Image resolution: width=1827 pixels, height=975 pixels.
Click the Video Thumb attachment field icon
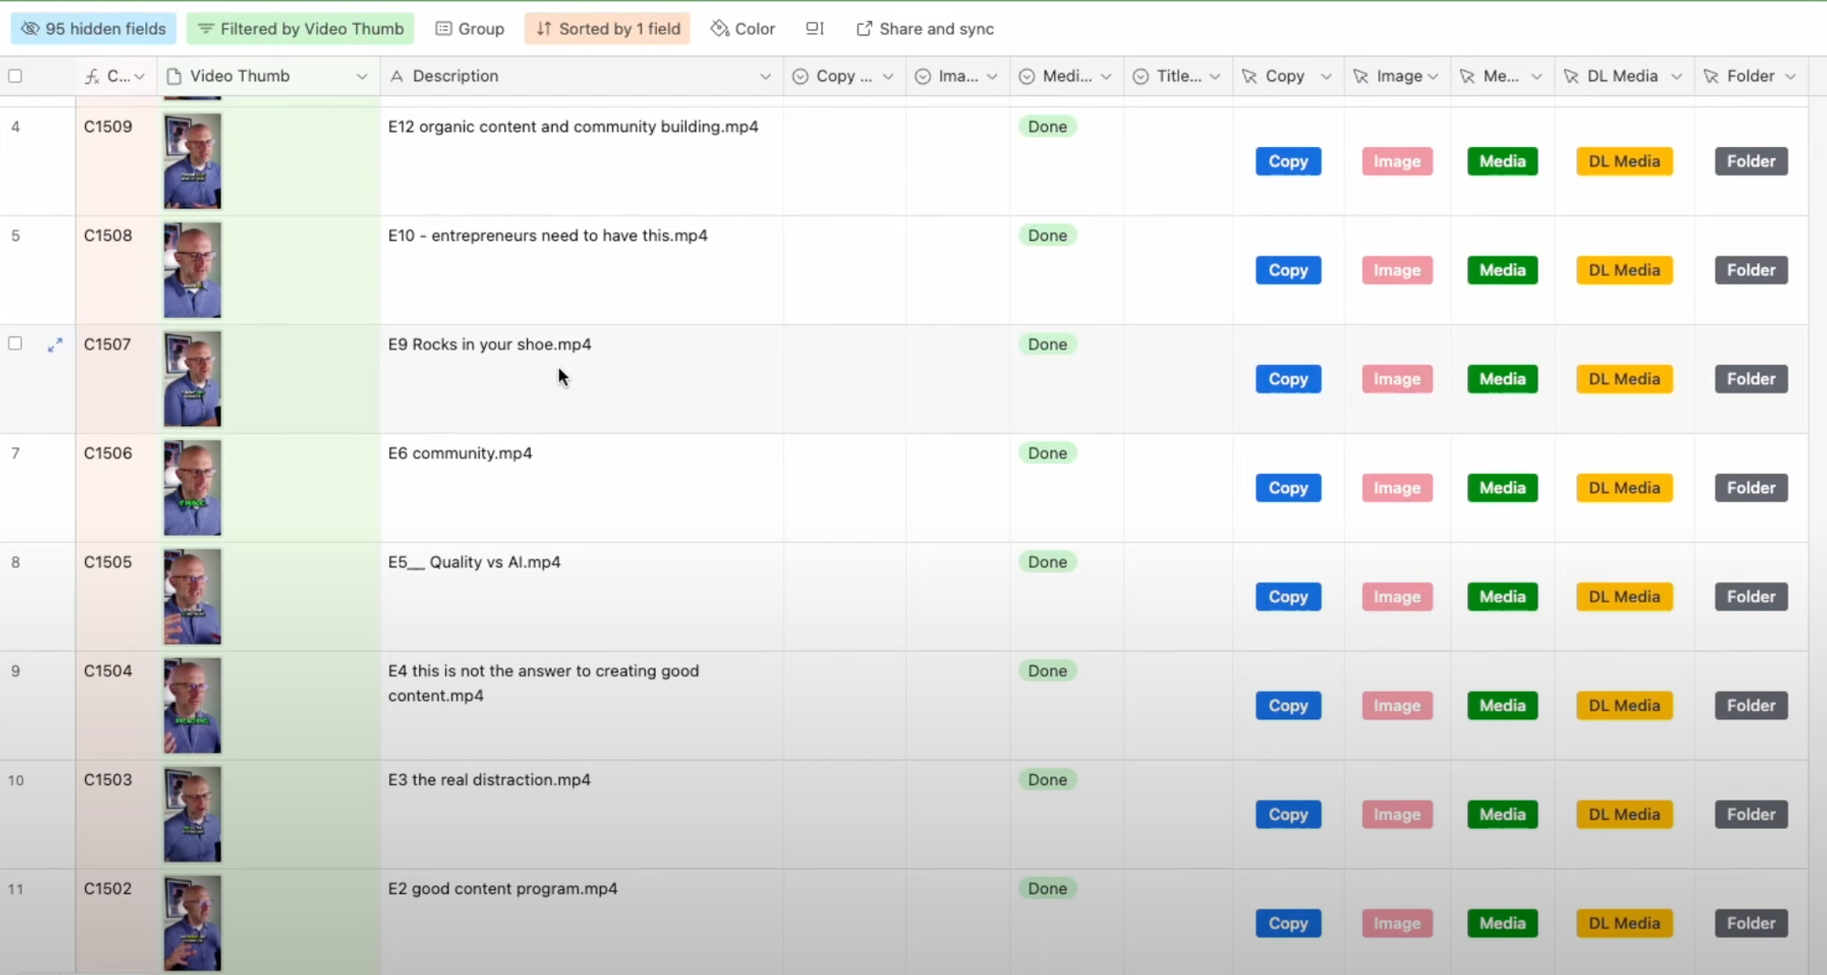[x=174, y=76]
